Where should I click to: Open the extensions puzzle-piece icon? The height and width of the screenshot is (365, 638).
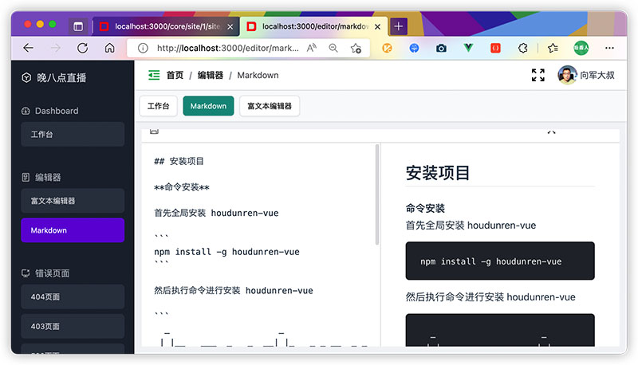pos(523,48)
